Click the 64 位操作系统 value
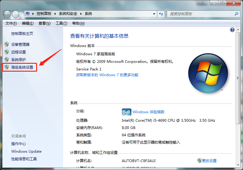This screenshot has width=243, height=170. (134, 135)
